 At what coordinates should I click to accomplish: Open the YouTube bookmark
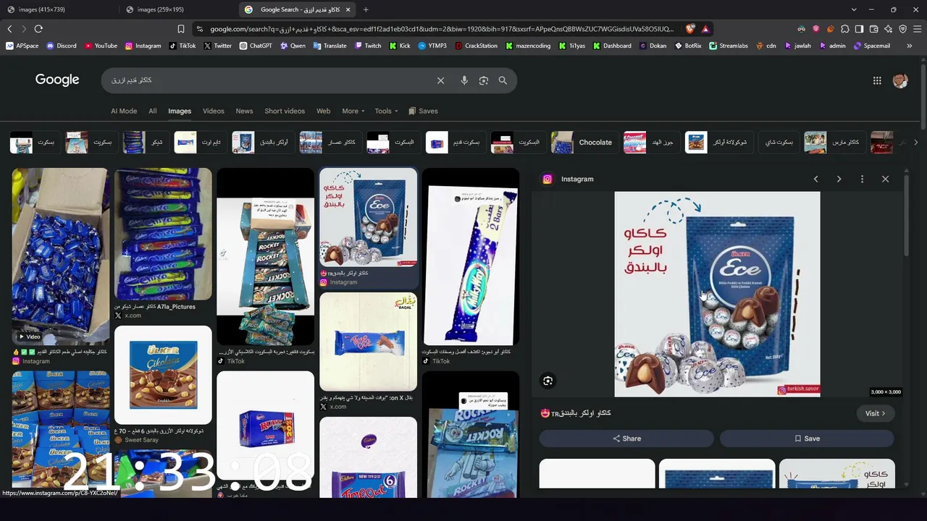101,46
